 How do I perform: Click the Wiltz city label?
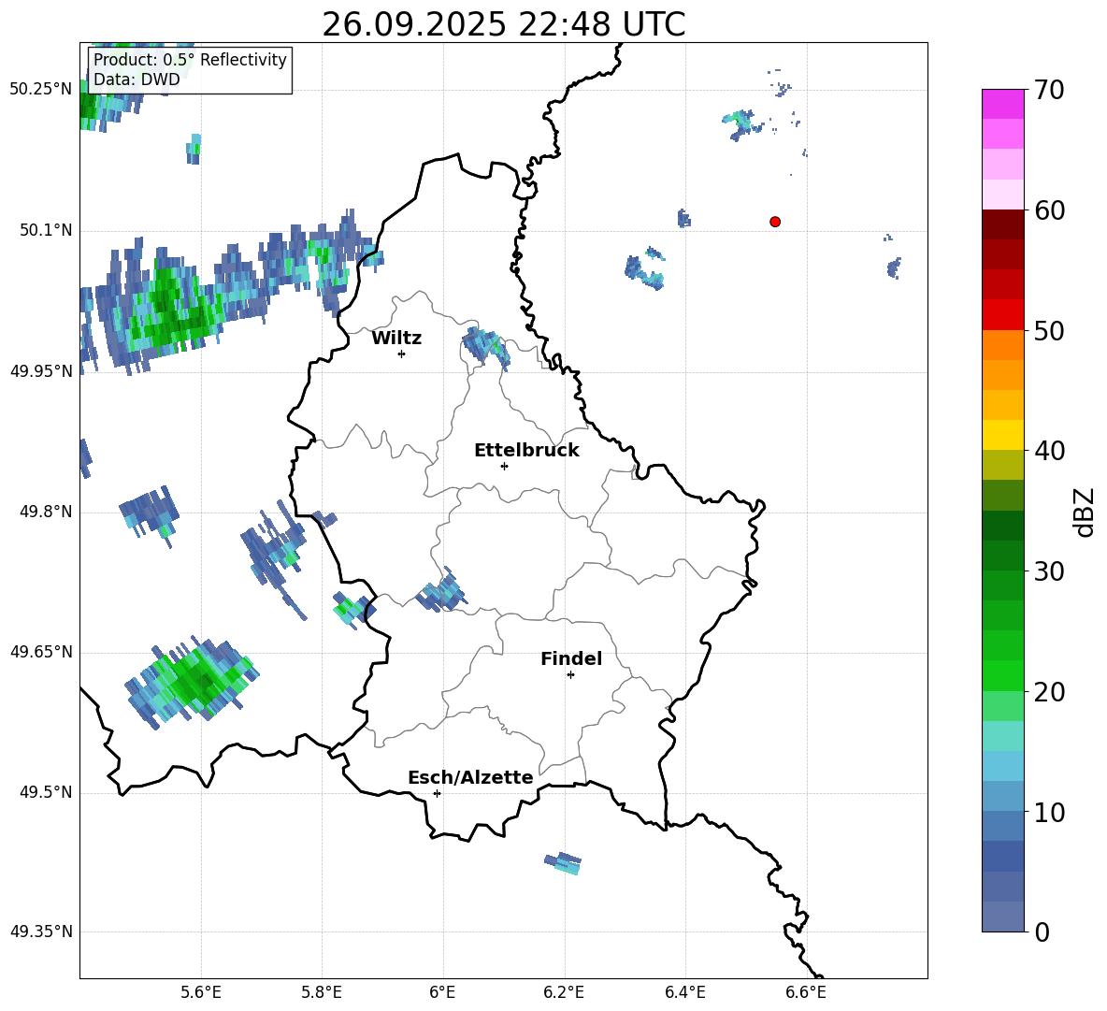click(396, 339)
